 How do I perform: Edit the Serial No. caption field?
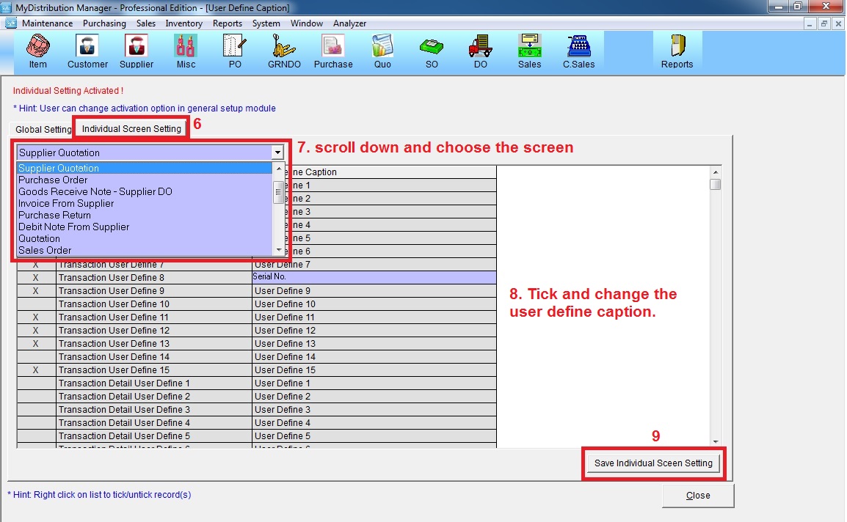tap(374, 277)
